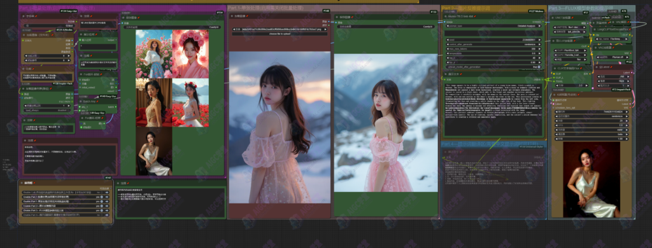Screen dimensions: 652x248
Task: Click the temperature value field
Action: pyautogui.click(x=493, y=53)
